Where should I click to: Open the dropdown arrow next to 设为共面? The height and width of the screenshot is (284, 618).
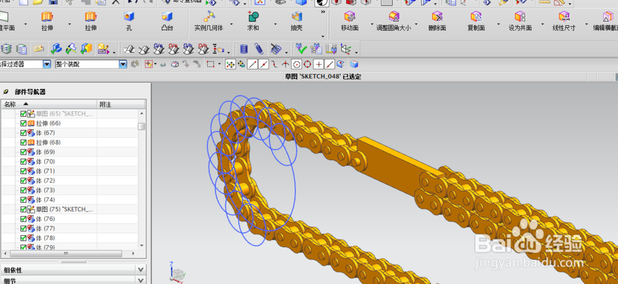point(543,25)
